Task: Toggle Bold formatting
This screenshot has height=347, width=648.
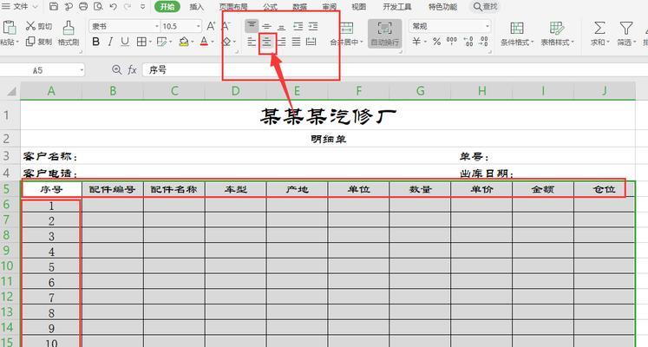Action: (x=95, y=42)
